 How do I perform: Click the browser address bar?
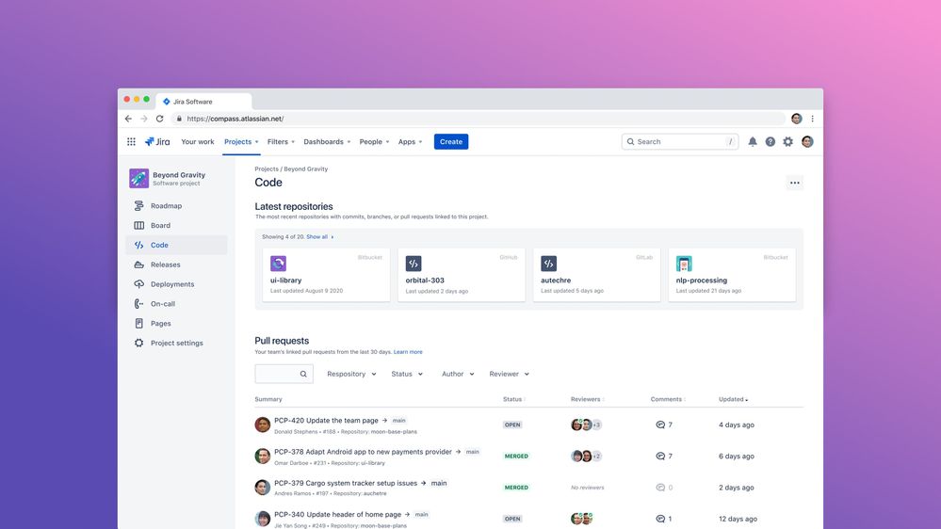click(479, 119)
